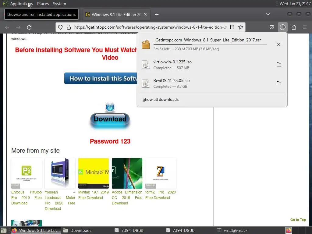The height and width of the screenshot is (234, 312).
Task: Click show desktop icon in bottom panel
Action: [x=3, y=230]
